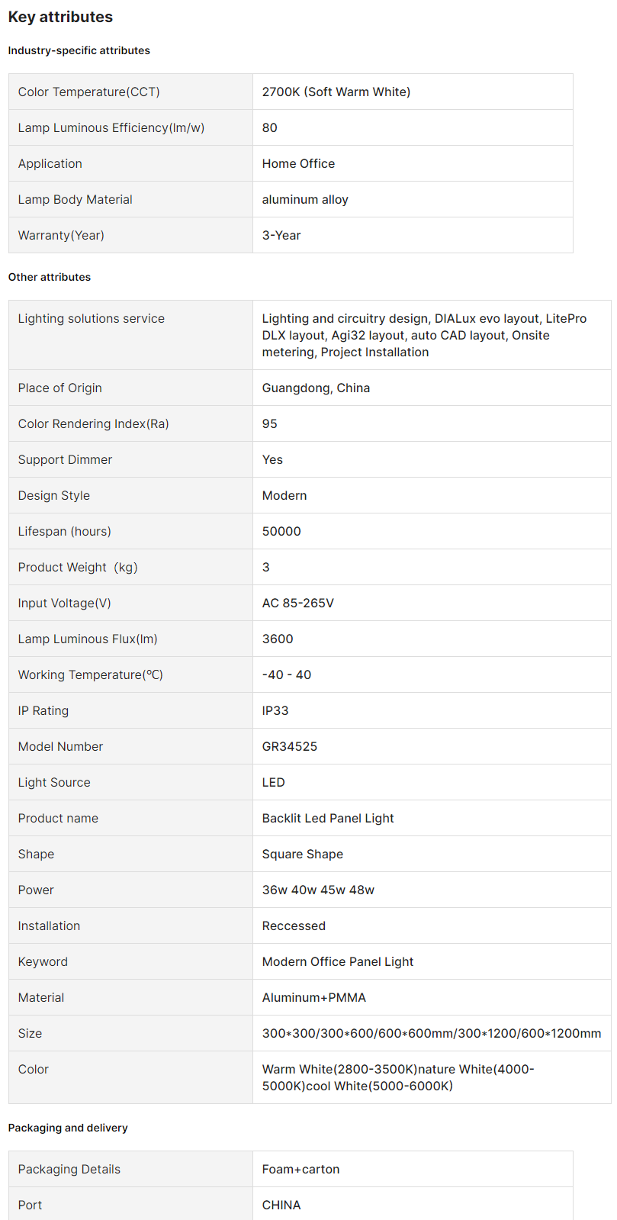
Task: Click the Size row label
Action: pos(30,1033)
